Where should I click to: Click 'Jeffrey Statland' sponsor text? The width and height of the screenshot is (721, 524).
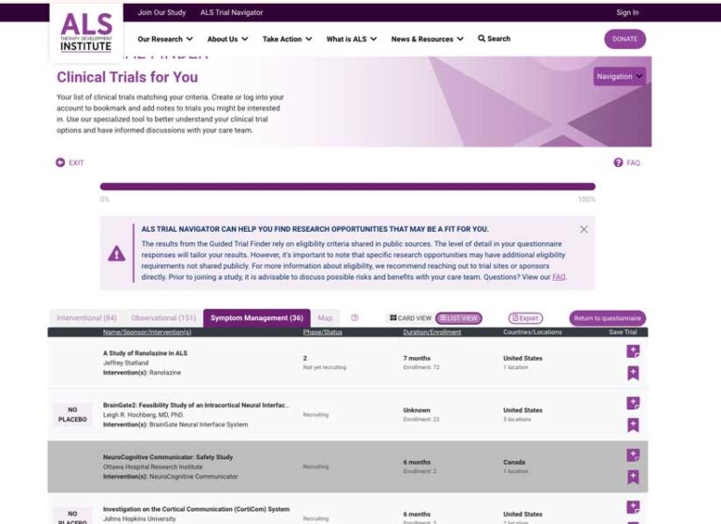click(x=126, y=362)
